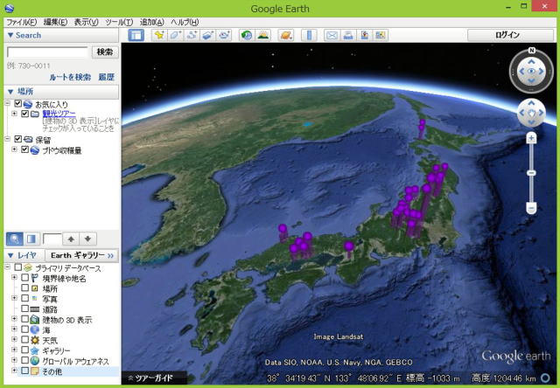This screenshot has height=388, width=560.
Task: Open the 編集(E) menu
Action: click(x=55, y=22)
